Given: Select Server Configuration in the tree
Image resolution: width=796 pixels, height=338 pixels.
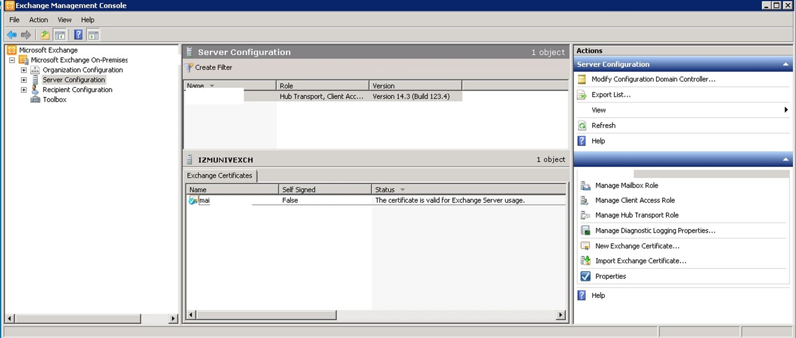Looking at the screenshot, I should pos(74,80).
